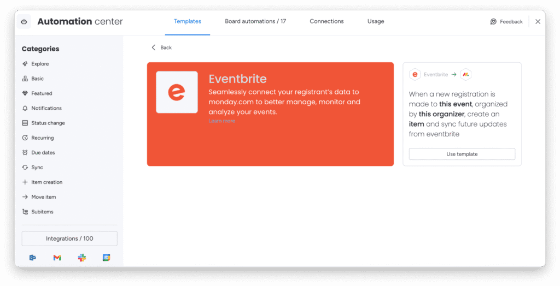
Task: Click the Explore telescope icon
Action: coord(25,64)
